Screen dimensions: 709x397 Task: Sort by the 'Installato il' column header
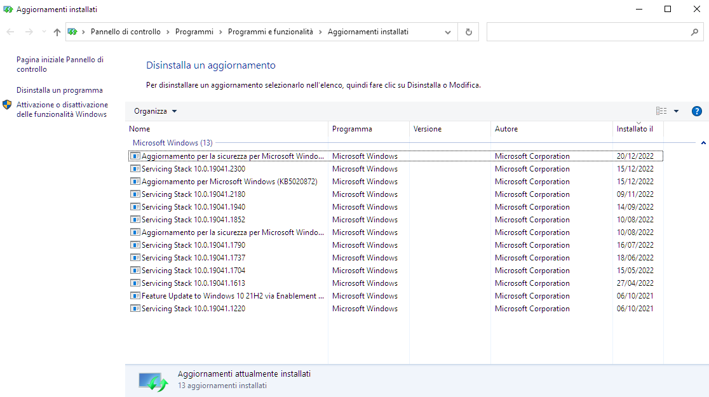(638, 129)
